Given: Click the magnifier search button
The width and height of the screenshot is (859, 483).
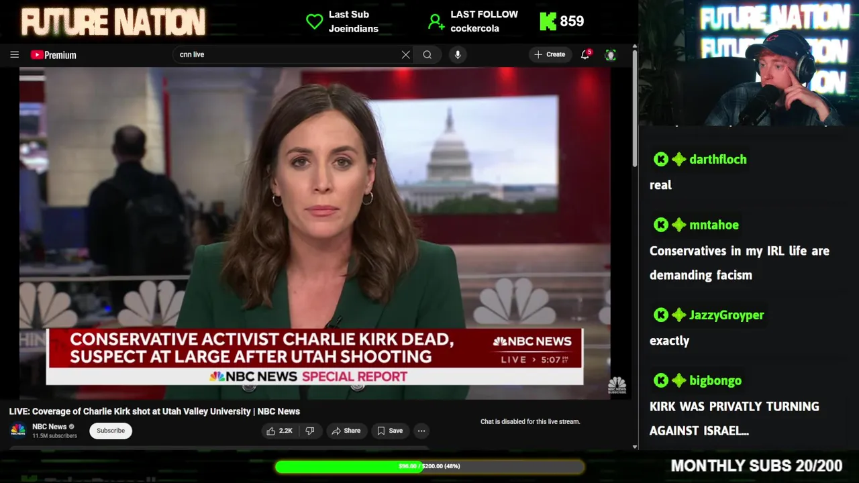Looking at the screenshot, I should [x=427, y=55].
